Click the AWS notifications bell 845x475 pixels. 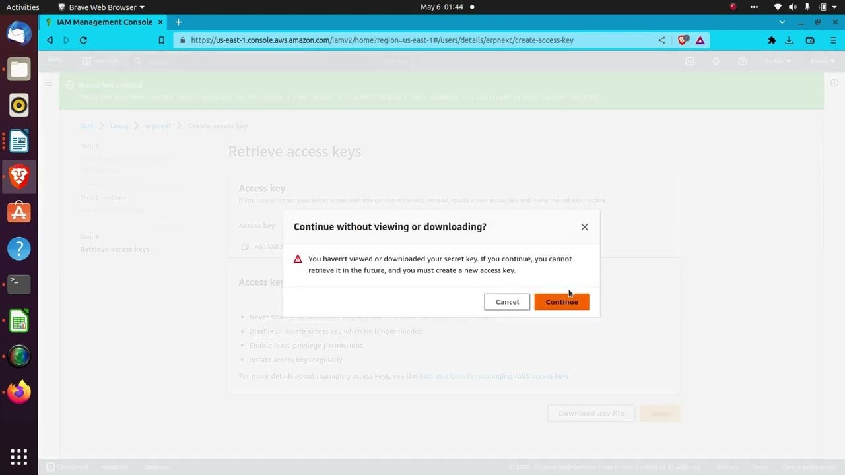716,61
